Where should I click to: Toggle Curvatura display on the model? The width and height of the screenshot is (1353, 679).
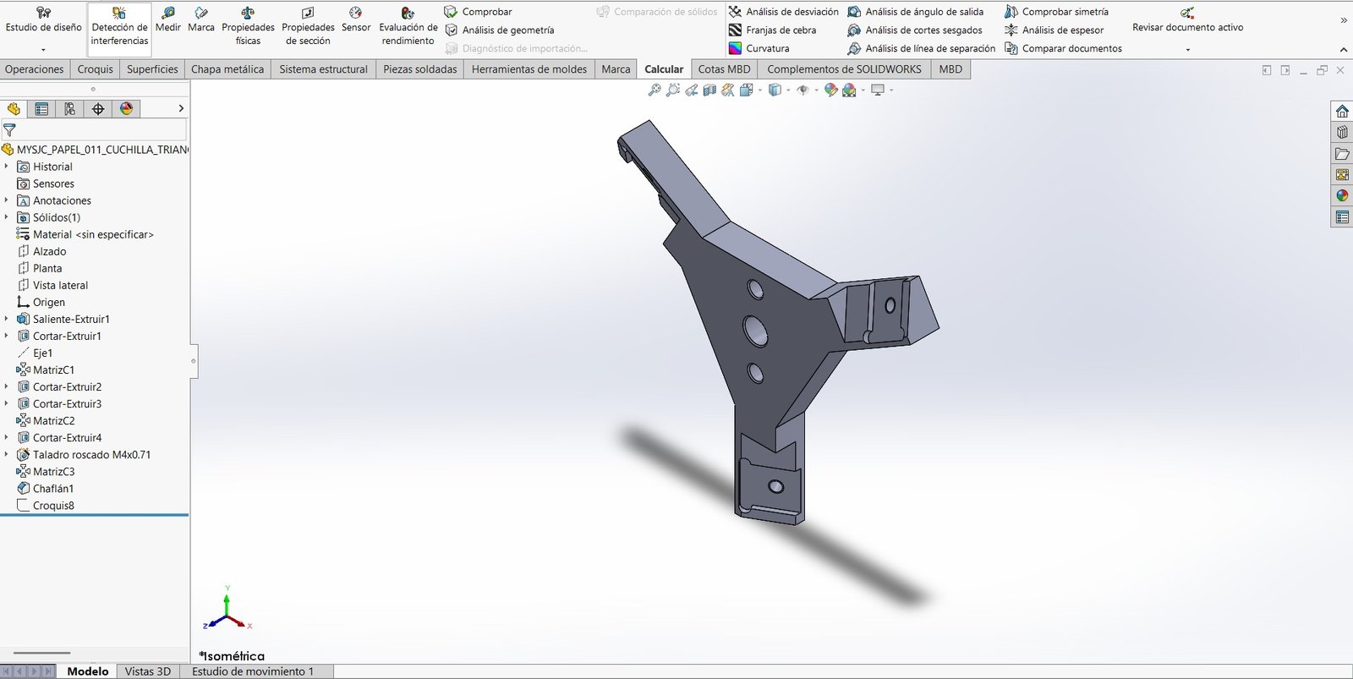point(758,48)
